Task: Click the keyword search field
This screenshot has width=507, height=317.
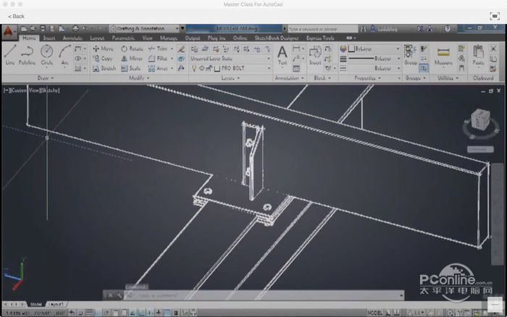Action: tap(323, 29)
